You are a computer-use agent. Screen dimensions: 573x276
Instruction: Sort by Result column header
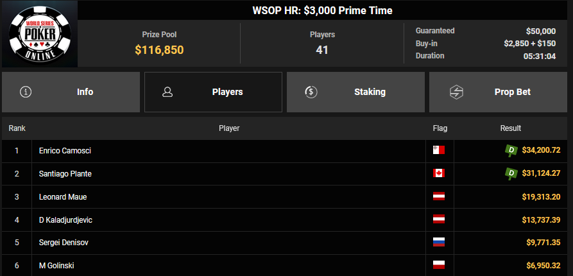[x=510, y=128]
